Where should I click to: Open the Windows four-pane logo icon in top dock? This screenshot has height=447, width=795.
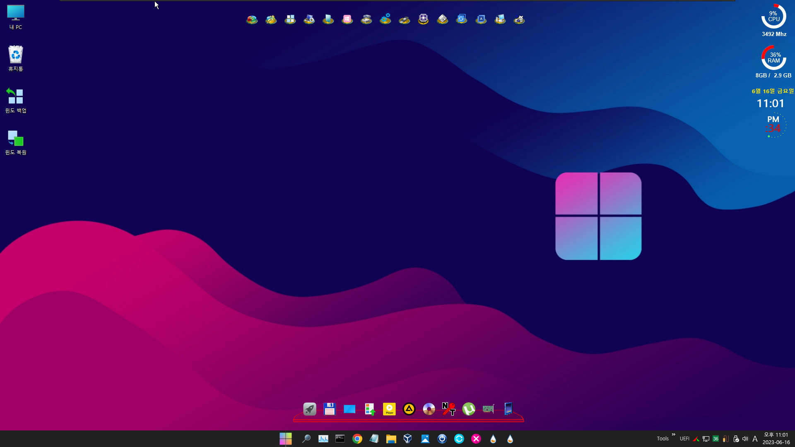290,19
